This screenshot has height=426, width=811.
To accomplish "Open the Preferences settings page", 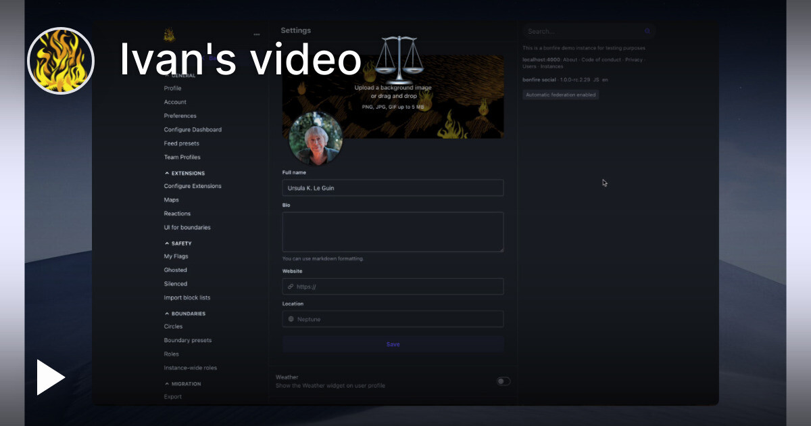I will click(180, 116).
